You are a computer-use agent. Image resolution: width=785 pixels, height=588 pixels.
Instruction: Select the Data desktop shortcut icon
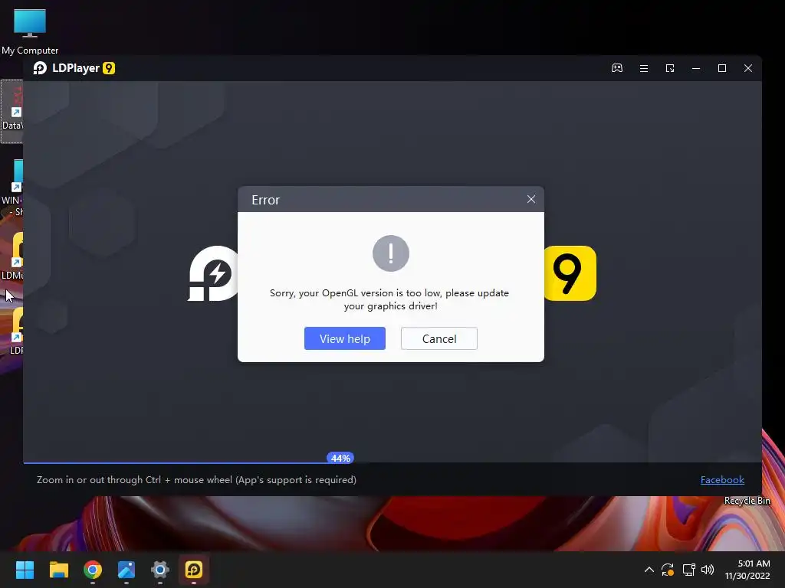tap(12, 111)
